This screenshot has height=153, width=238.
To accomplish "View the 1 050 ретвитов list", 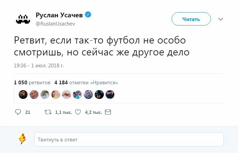I will [32, 83].
